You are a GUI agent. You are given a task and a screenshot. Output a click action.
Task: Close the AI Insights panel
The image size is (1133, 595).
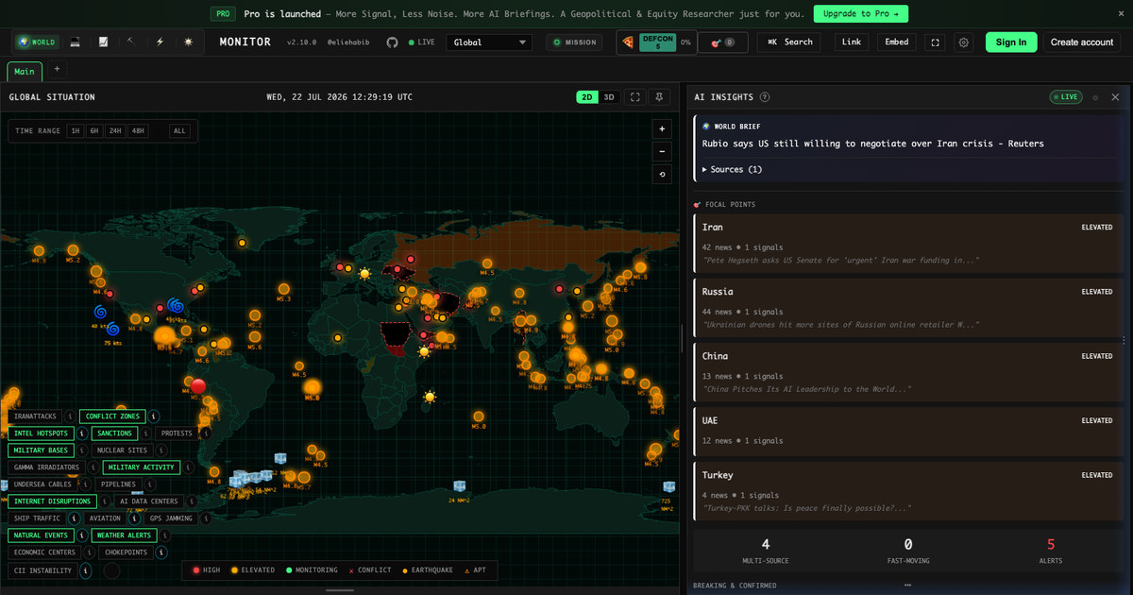[1115, 97]
